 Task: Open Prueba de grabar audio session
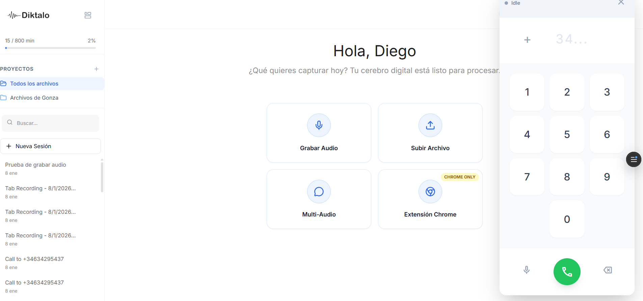(x=51, y=168)
